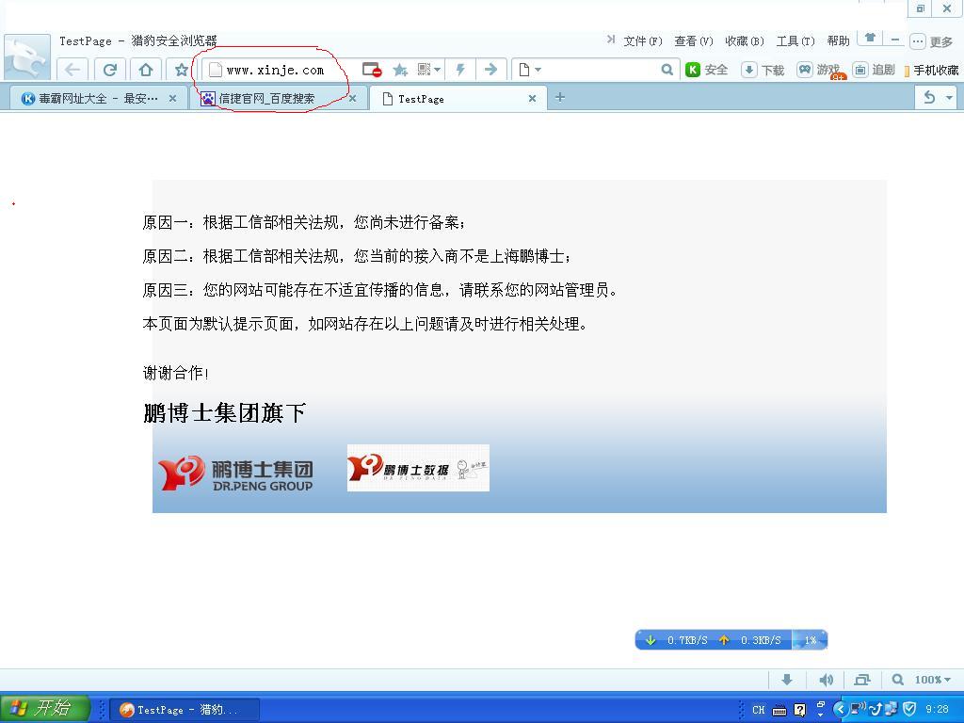
Task: Reload the page with the refresh icon
Action: coord(109,70)
